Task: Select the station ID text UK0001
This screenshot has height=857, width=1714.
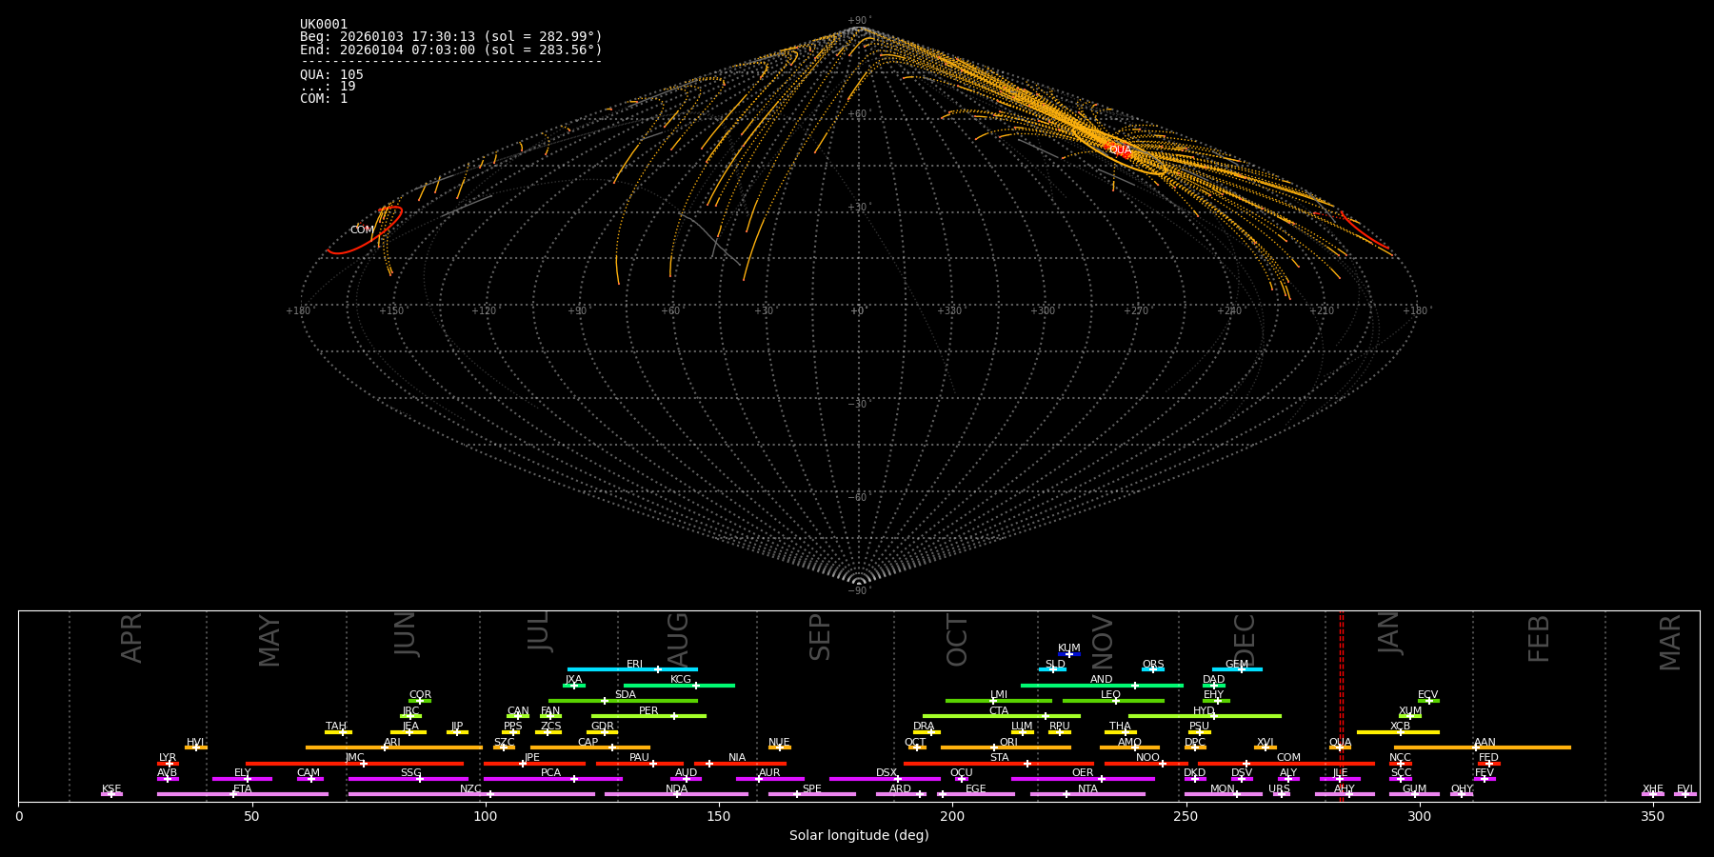Action: pyautogui.click(x=324, y=25)
